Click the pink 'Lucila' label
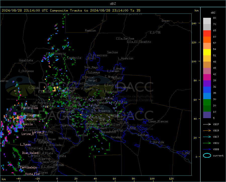This screenshot has width=226, height=182. coord(28,124)
